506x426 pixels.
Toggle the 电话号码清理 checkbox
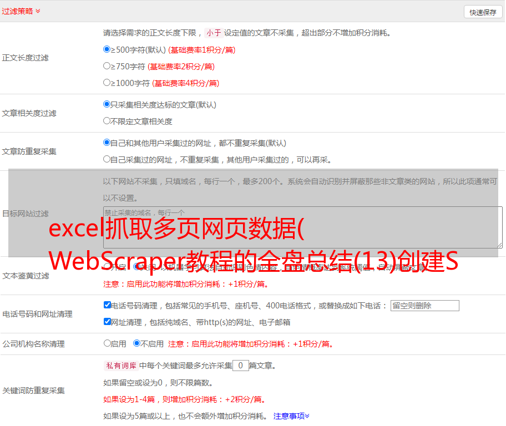tap(107, 305)
